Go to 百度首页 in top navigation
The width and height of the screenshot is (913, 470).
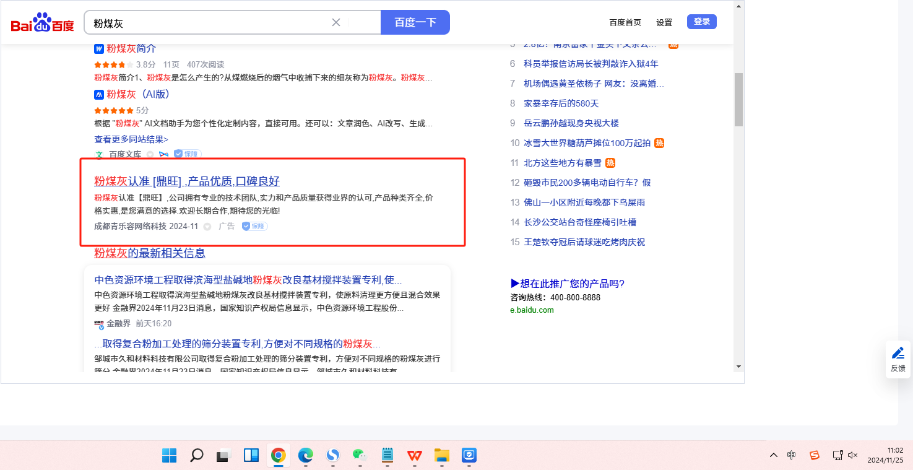point(625,22)
